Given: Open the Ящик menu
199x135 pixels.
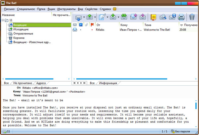Looking at the screenshot, I should tap(51, 9).
